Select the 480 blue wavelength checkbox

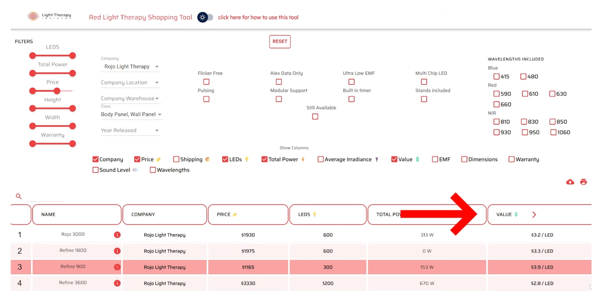pyautogui.click(x=523, y=77)
